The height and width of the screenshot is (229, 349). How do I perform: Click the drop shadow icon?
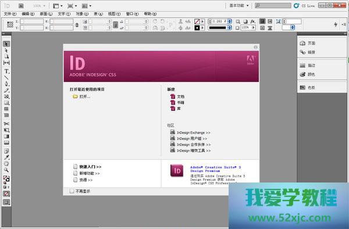click(x=245, y=22)
